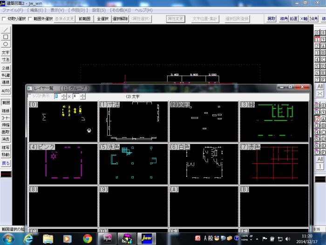Decrease the second grid count spinner
The image size is (326, 245).
pyautogui.click(x=83, y=98)
